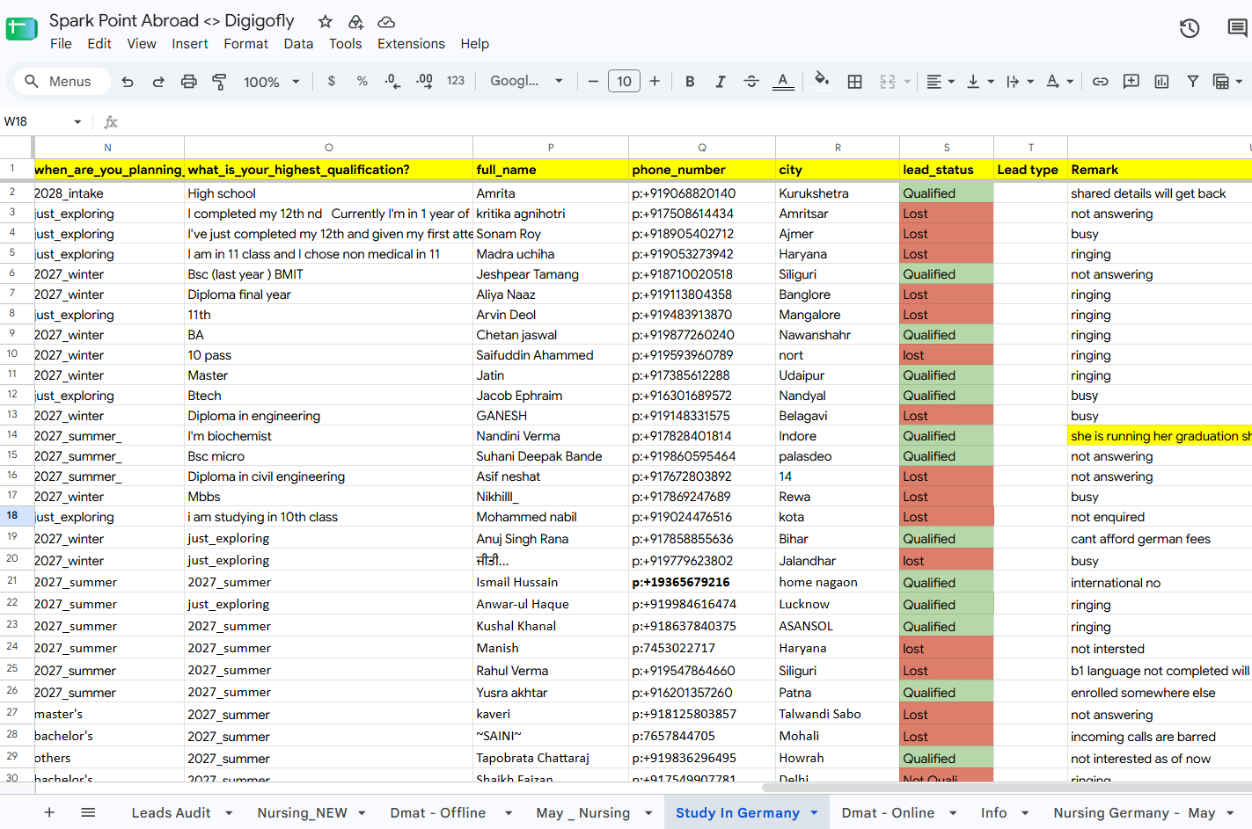Click the undo arrow icon

pyautogui.click(x=128, y=82)
